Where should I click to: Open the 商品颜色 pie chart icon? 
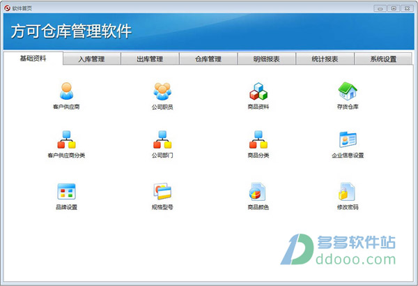pyautogui.click(x=258, y=191)
